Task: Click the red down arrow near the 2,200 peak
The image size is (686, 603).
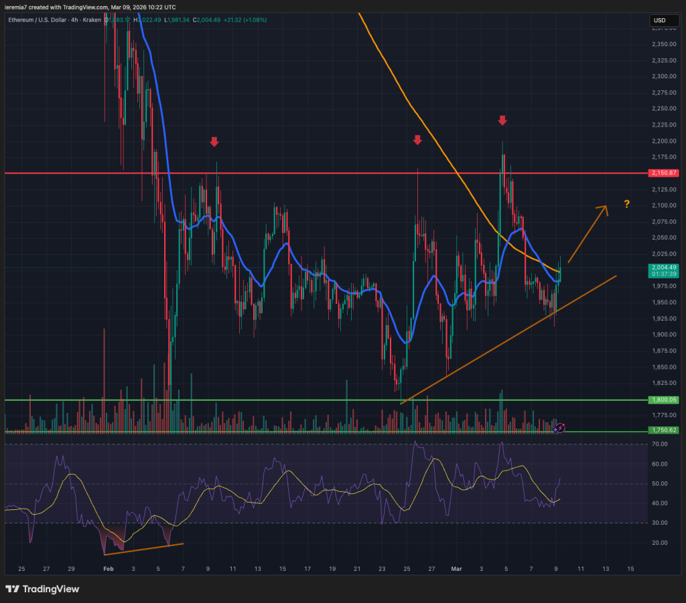Action: tap(503, 121)
